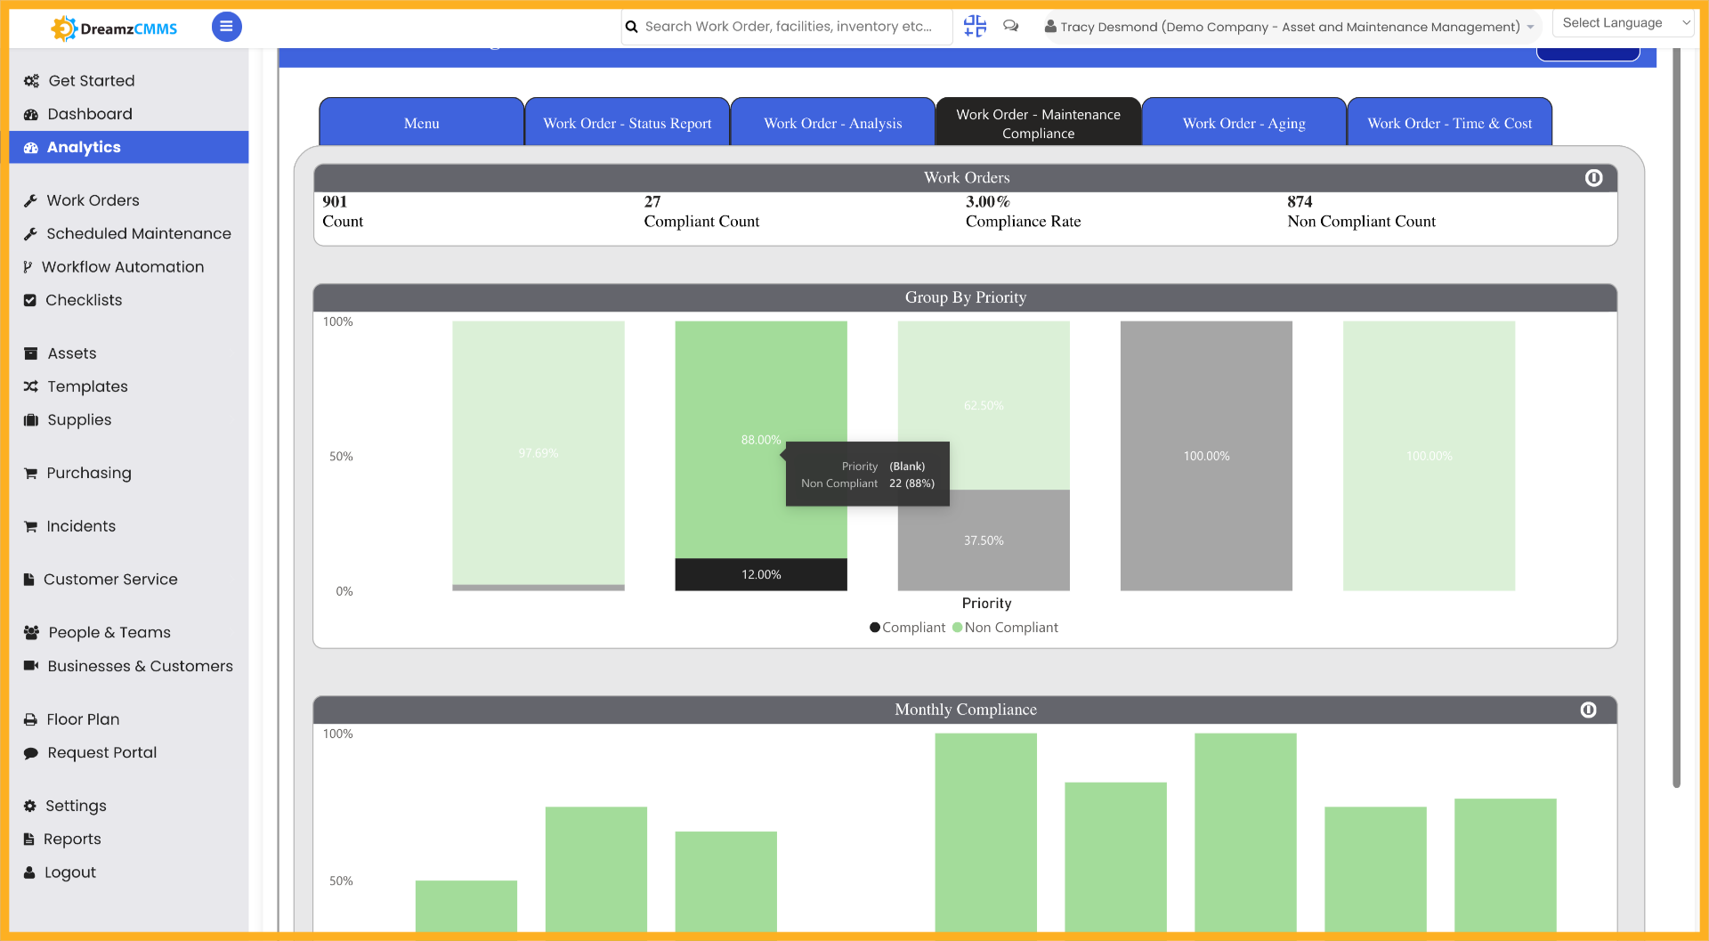Click the Dashboard icon in the sidebar
Viewport: 1709px width, 941px height.
pyautogui.click(x=29, y=114)
